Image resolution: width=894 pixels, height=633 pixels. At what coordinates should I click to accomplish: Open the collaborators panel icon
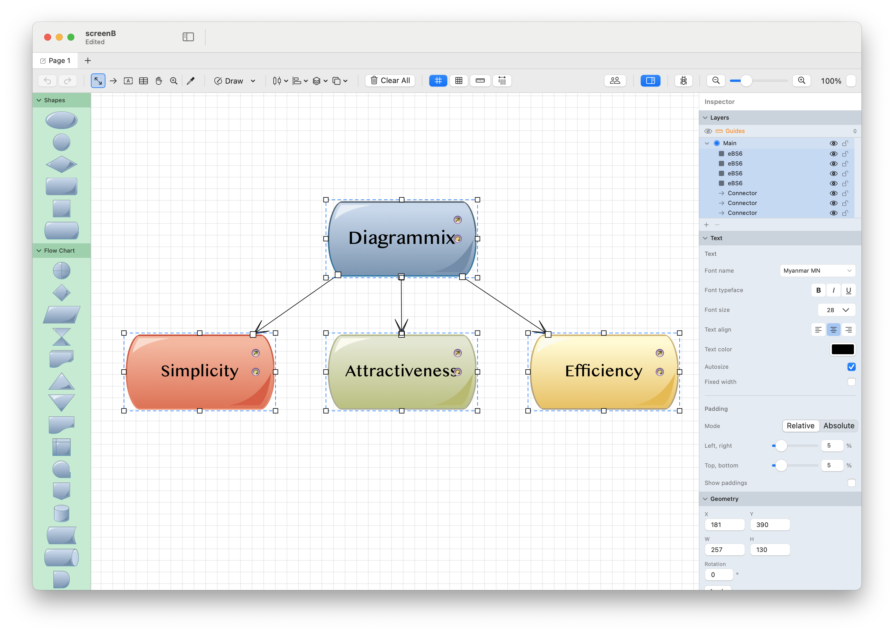pos(615,81)
